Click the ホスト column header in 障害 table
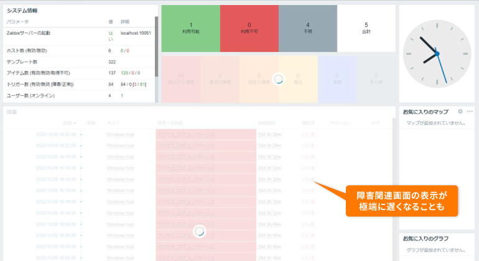 click(113, 123)
